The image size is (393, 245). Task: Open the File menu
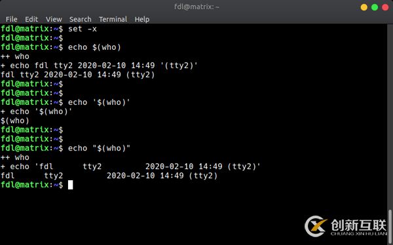pos(12,19)
